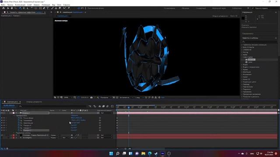Open the Файл menu
This screenshot has width=280, height=157.
[x=3, y=5]
